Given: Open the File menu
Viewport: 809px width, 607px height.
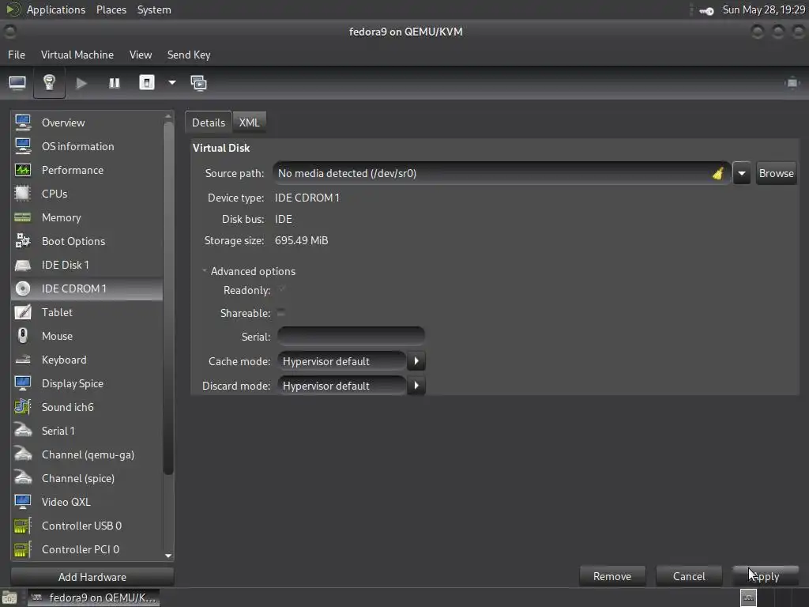Looking at the screenshot, I should pyautogui.click(x=17, y=55).
